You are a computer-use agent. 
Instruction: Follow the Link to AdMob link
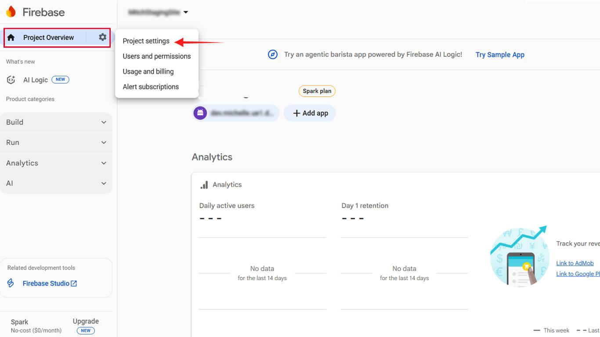point(575,263)
